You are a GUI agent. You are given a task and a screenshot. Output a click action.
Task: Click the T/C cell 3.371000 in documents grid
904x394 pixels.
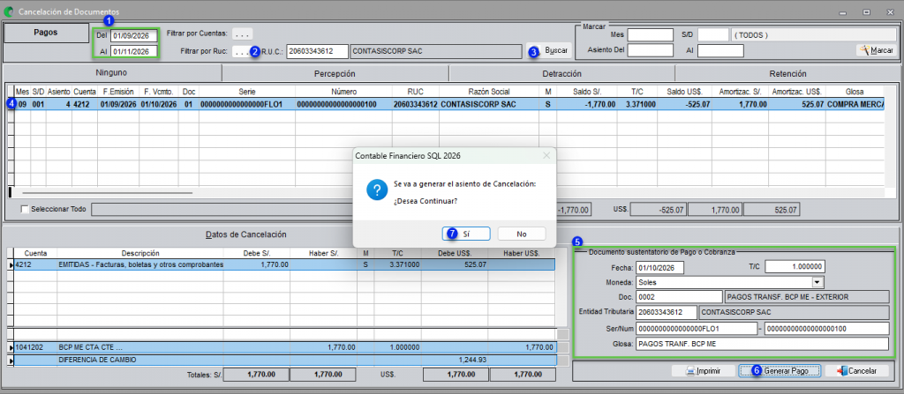[637, 104]
